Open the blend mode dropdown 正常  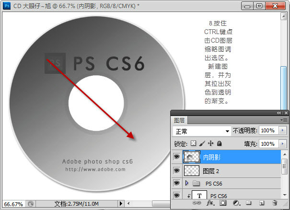tap(202, 131)
